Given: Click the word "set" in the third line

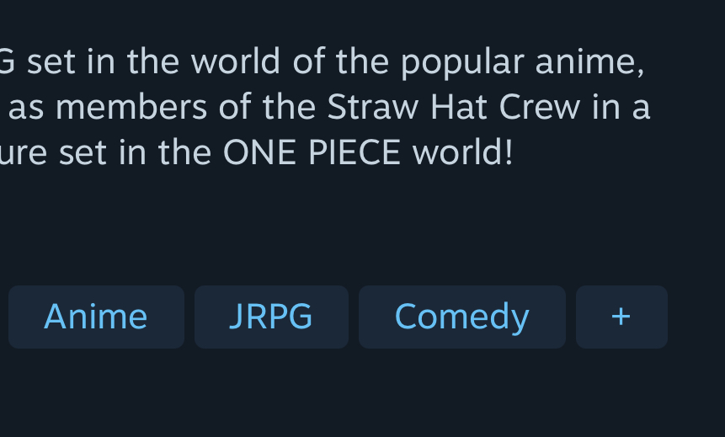Looking at the screenshot, I should [x=83, y=154].
